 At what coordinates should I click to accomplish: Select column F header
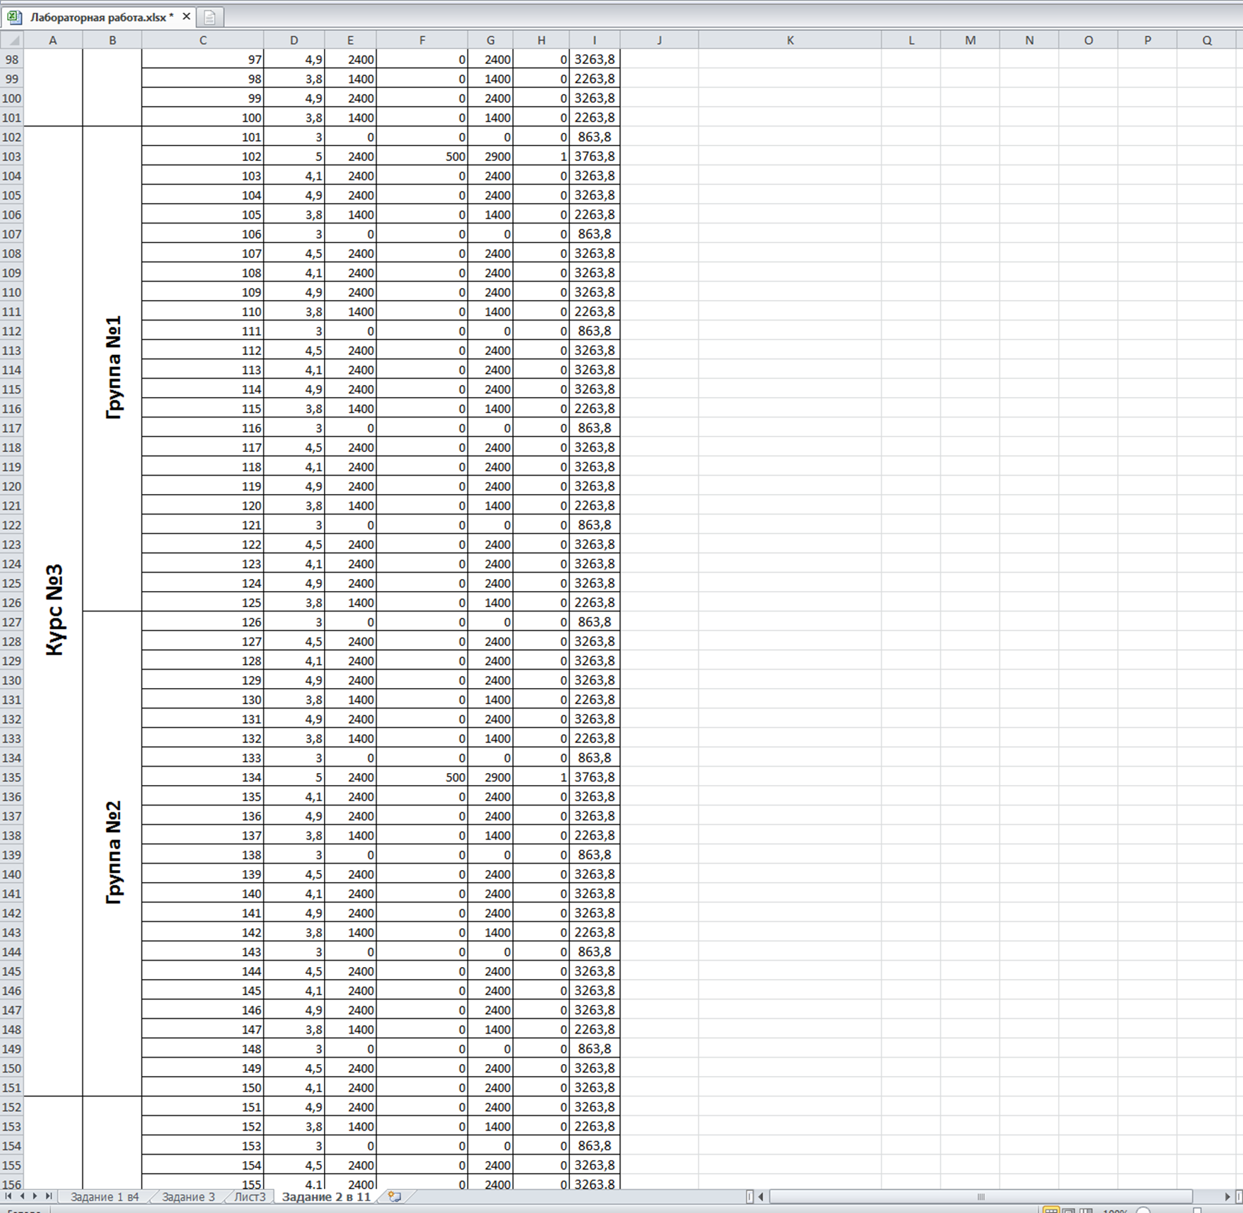coord(422,40)
